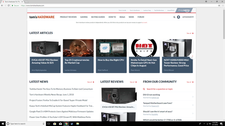Open the Mail app on the taskbar
225x126 pixels.
(x=60, y=124)
